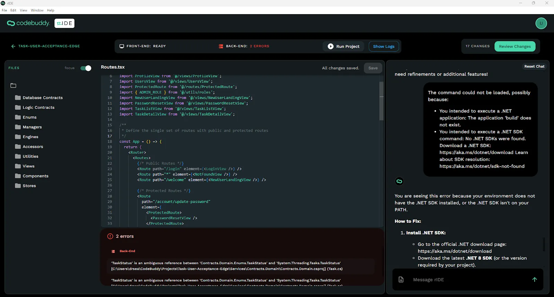Click the Accessors folder icon
This screenshot has width=554, height=297.
[18, 146]
